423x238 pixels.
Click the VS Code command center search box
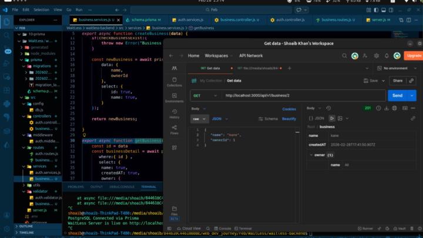[x=211, y=10]
